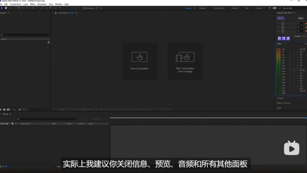Select the Selection arrow tool
Screen dimensions: 307x173
pyautogui.click(x=2, y=8)
